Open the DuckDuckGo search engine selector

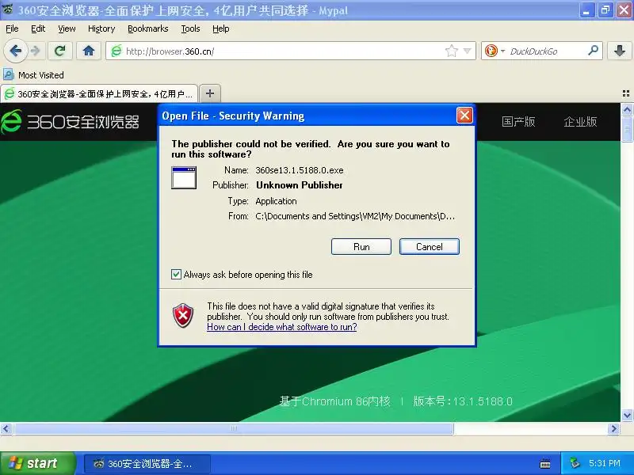502,51
